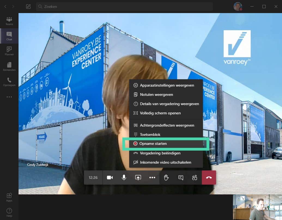Image resolution: width=282 pixels, height=220 pixels.
Task: Open Planner from the left sidebar
Action: pos(9,51)
